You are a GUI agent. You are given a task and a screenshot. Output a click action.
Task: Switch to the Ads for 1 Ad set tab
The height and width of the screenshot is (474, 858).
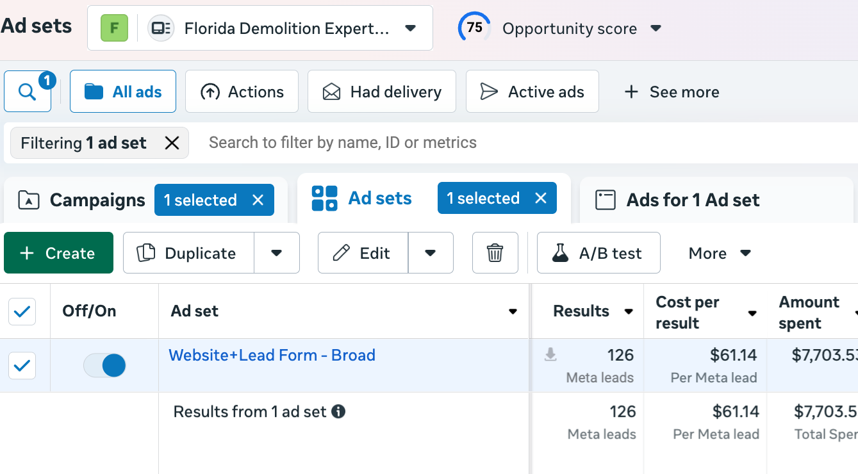(x=692, y=200)
